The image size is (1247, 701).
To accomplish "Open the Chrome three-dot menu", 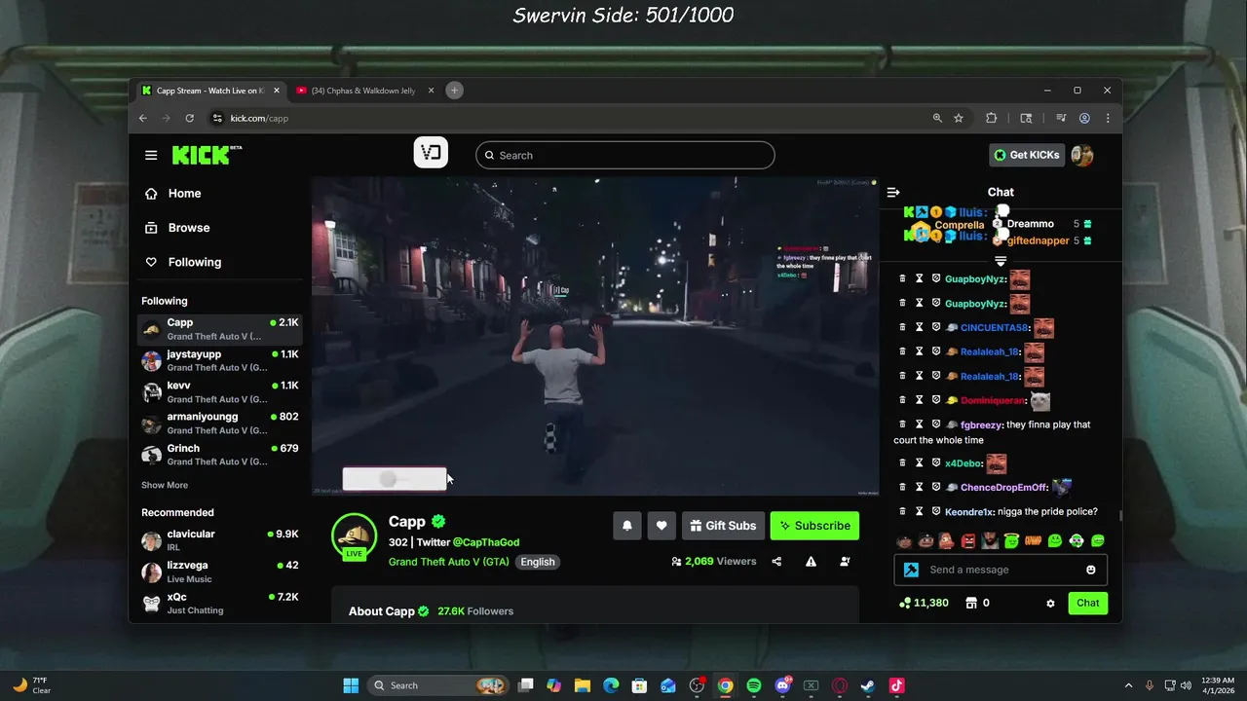I will coord(1108,118).
